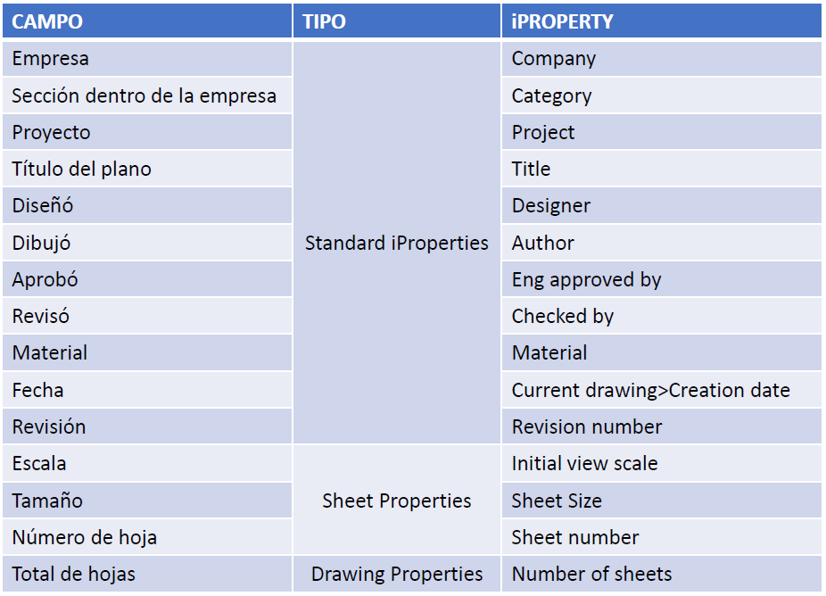This screenshot has height=596, width=826.
Task: Click the Category iProperty cell
Action: (551, 95)
